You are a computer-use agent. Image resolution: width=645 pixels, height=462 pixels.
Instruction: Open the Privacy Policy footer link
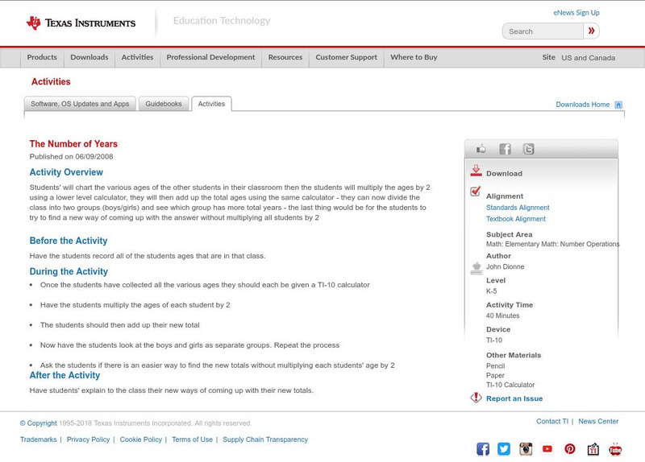click(88, 439)
